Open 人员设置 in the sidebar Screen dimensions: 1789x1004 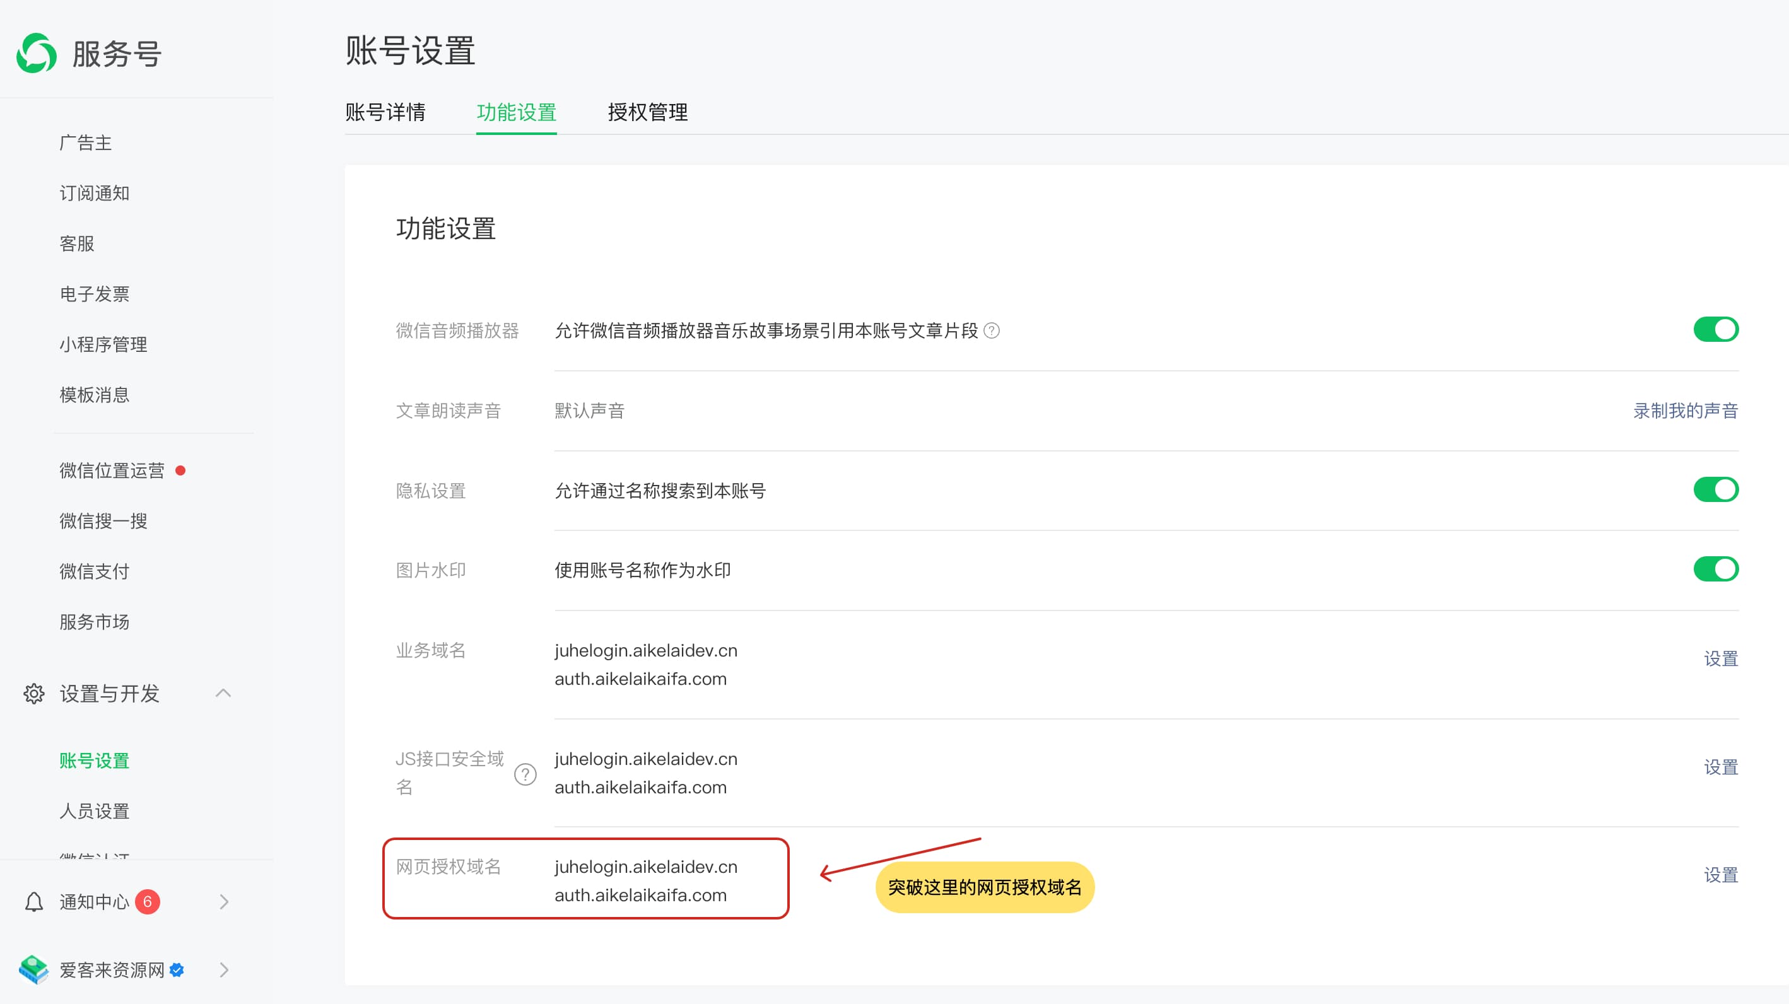(x=95, y=811)
